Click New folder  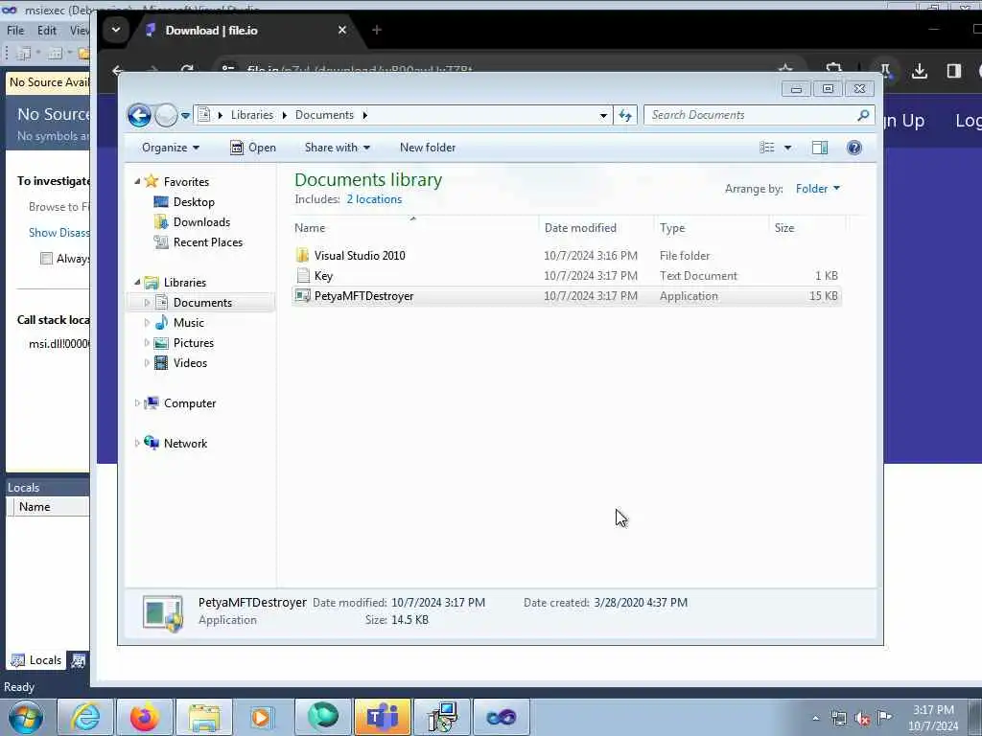pyautogui.click(x=428, y=148)
